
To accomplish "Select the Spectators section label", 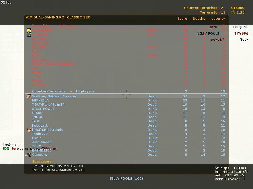I will 41,161.
